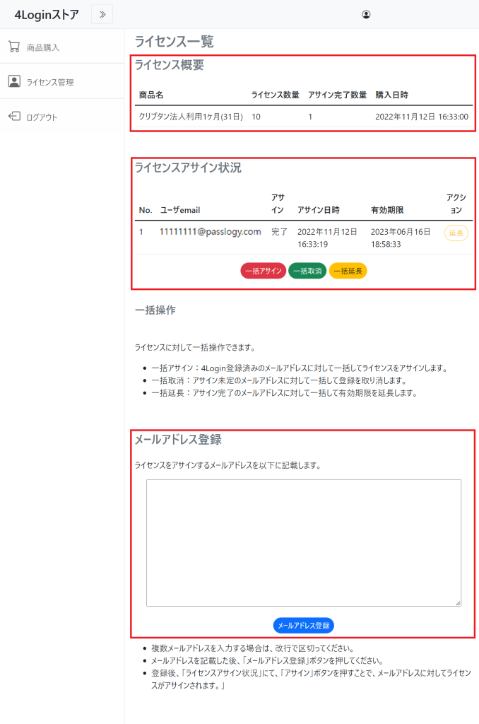The height and width of the screenshot is (724, 479).
Task: Click the green 一括取消 button
Action: 307,271
